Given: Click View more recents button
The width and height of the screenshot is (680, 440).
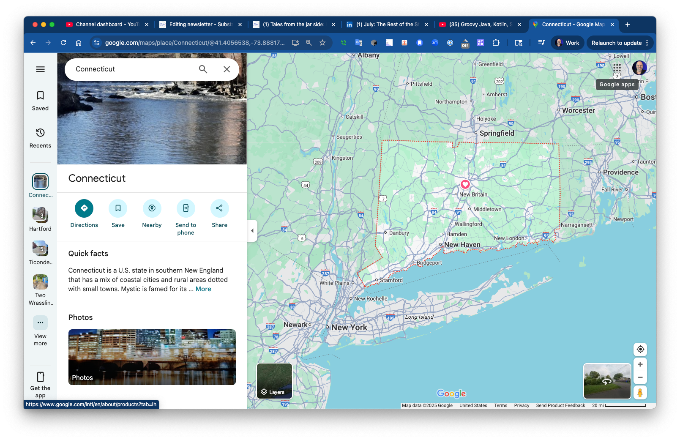Looking at the screenshot, I should click(x=41, y=331).
